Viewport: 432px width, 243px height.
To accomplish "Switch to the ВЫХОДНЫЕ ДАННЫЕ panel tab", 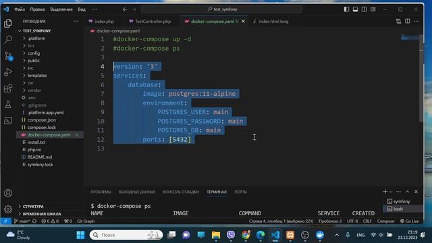I will tap(137, 192).
